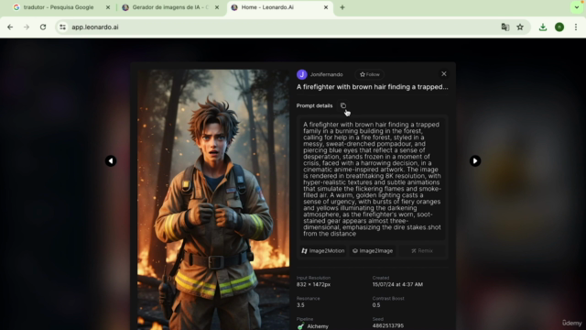Click the prompt description text box
The width and height of the screenshot is (586, 330).
(x=373, y=179)
